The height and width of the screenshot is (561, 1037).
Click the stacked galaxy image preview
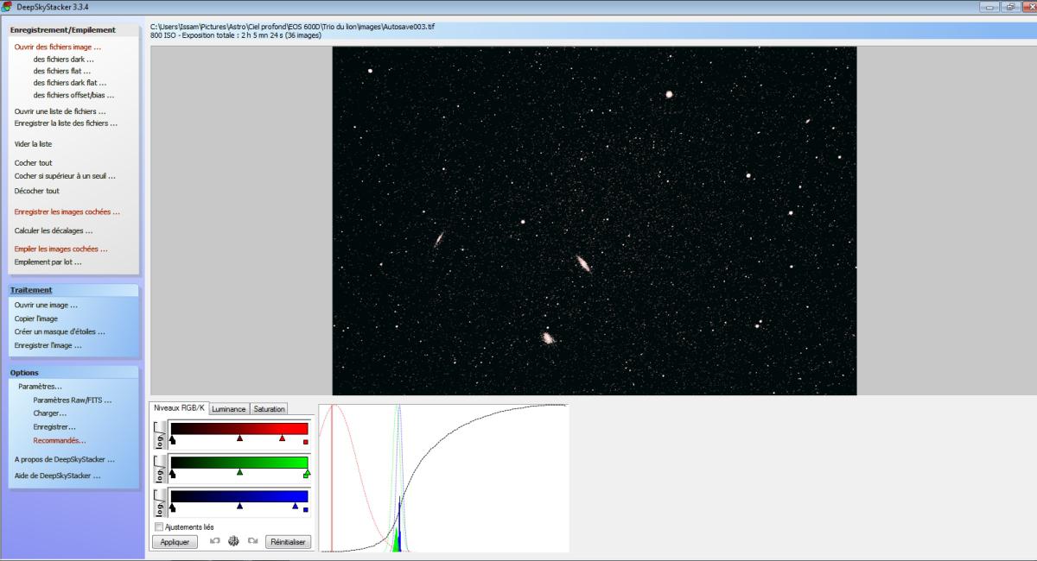[595, 221]
